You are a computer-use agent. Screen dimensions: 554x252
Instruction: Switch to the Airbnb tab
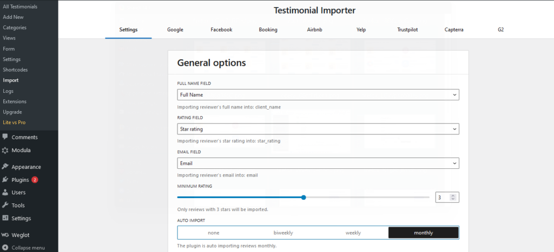314,30
